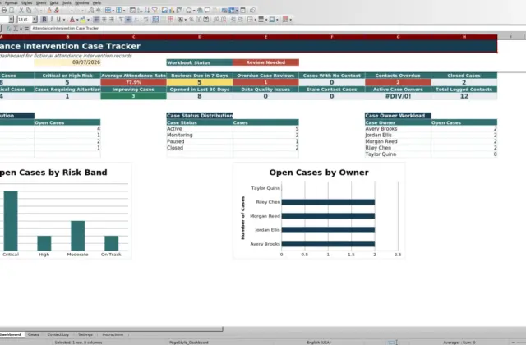
Task: Click the Align Left icon
Action: (x=96, y=20)
